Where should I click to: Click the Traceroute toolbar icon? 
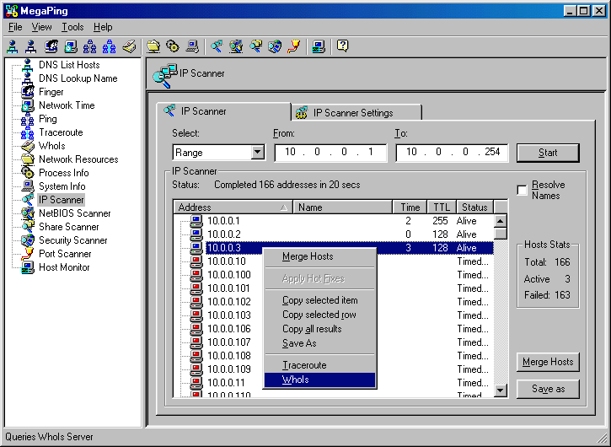point(109,46)
